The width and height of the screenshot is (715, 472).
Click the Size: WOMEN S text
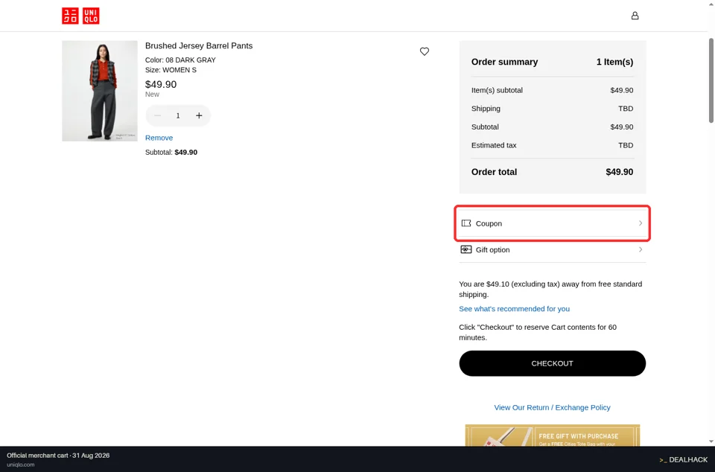171,70
